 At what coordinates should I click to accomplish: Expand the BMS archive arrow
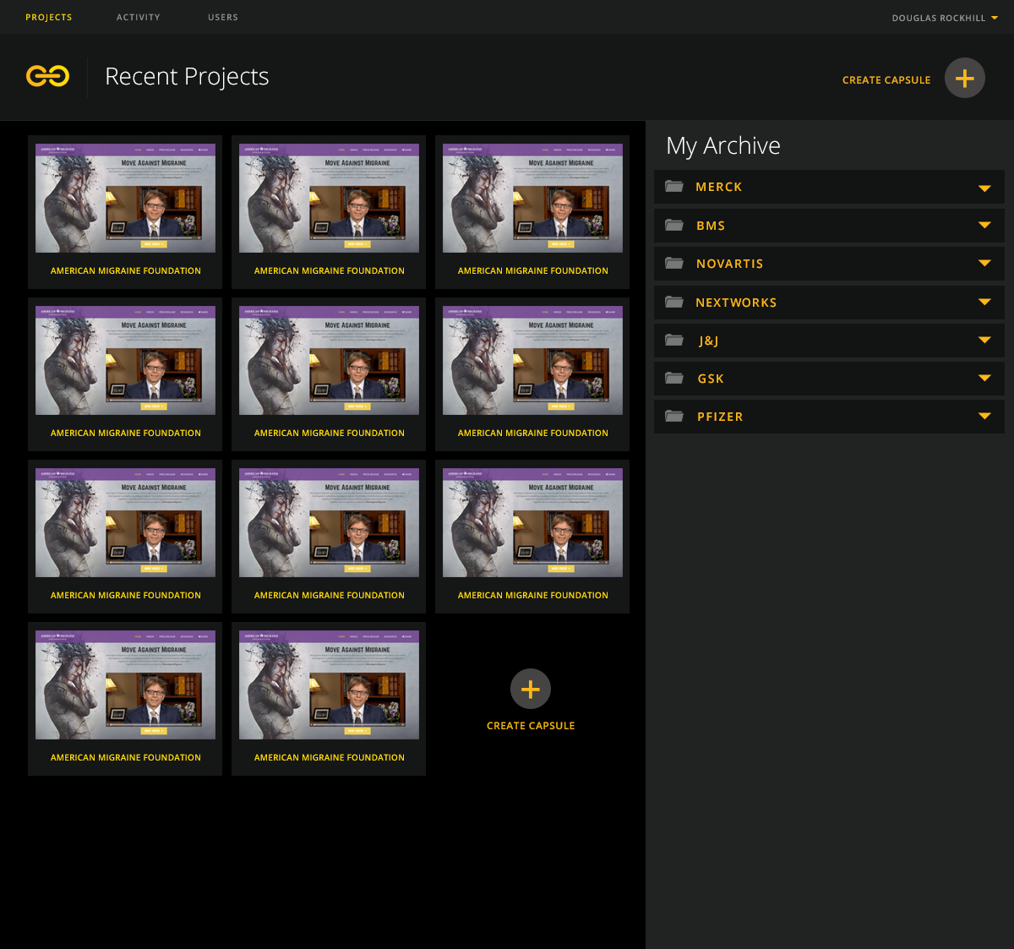[984, 226]
